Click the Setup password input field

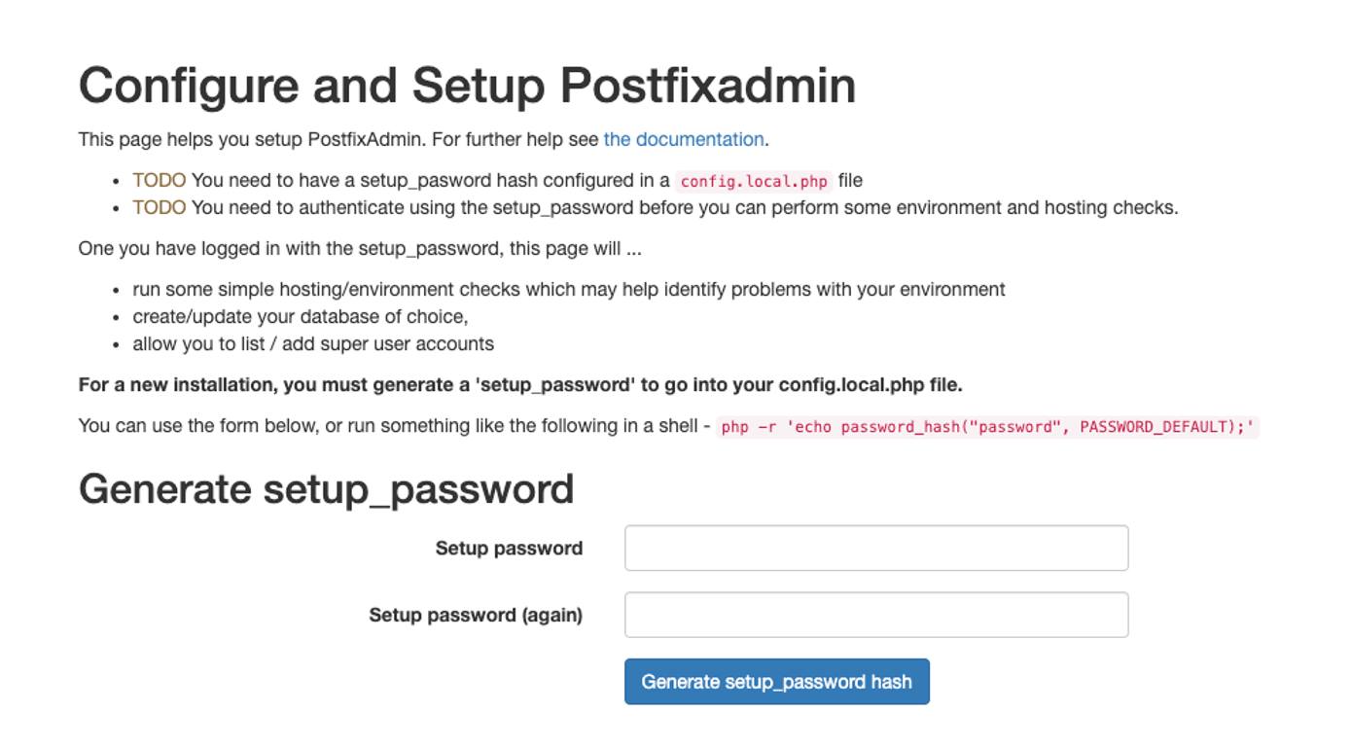tap(875, 548)
